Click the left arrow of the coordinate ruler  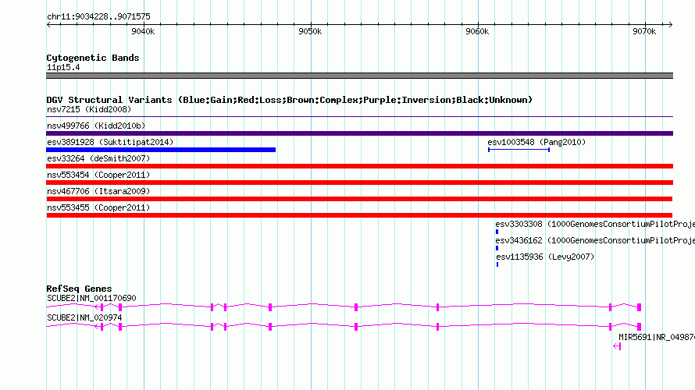point(49,25)
